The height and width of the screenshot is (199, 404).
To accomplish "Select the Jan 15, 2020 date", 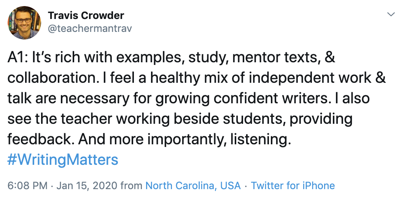I will (87, 185).
